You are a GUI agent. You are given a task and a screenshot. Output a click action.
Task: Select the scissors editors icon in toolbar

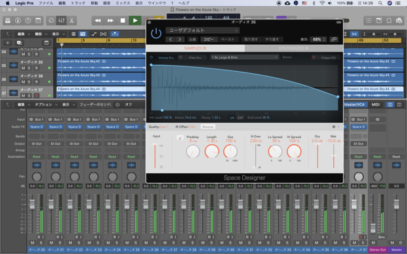coord(72,21)
